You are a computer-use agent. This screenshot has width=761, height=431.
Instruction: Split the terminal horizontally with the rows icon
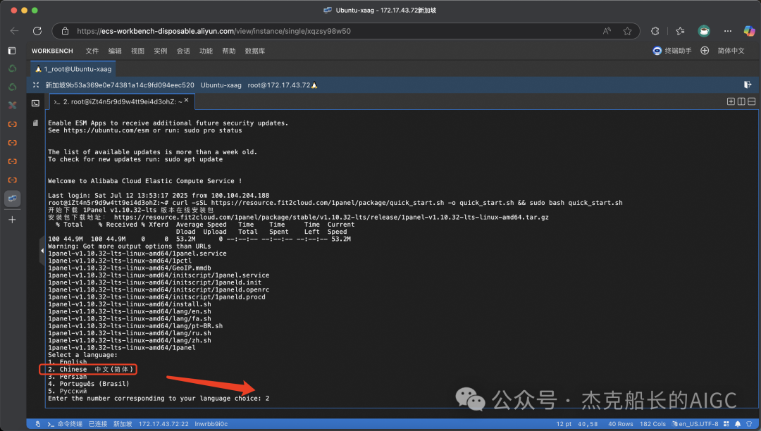tap(751, 101)
